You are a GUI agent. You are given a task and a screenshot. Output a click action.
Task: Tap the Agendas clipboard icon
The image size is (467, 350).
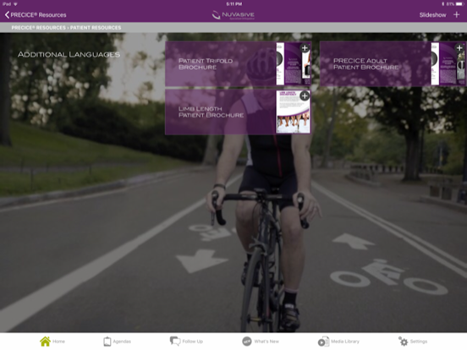[x=107, y=342]
